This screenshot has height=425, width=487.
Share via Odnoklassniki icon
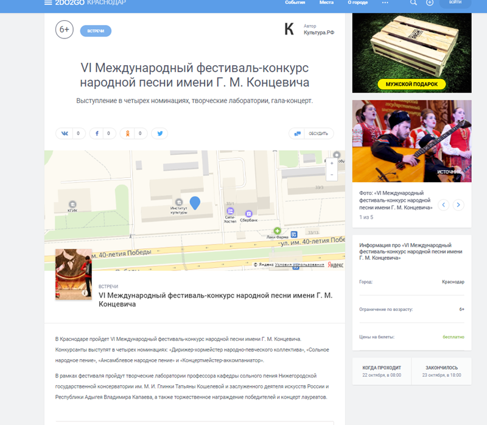click(128, 134)
